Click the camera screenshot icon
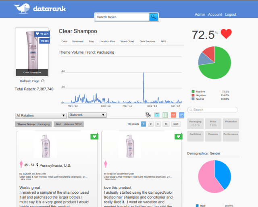The image size is (258, 207). click(x=157, y=115)
